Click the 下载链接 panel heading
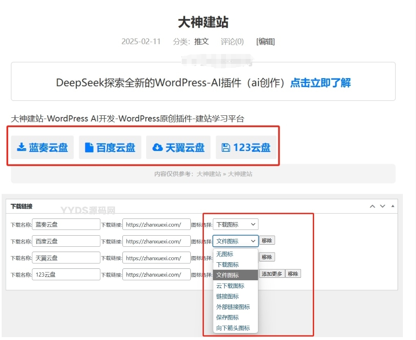416x340 pixels. point(21,206)
